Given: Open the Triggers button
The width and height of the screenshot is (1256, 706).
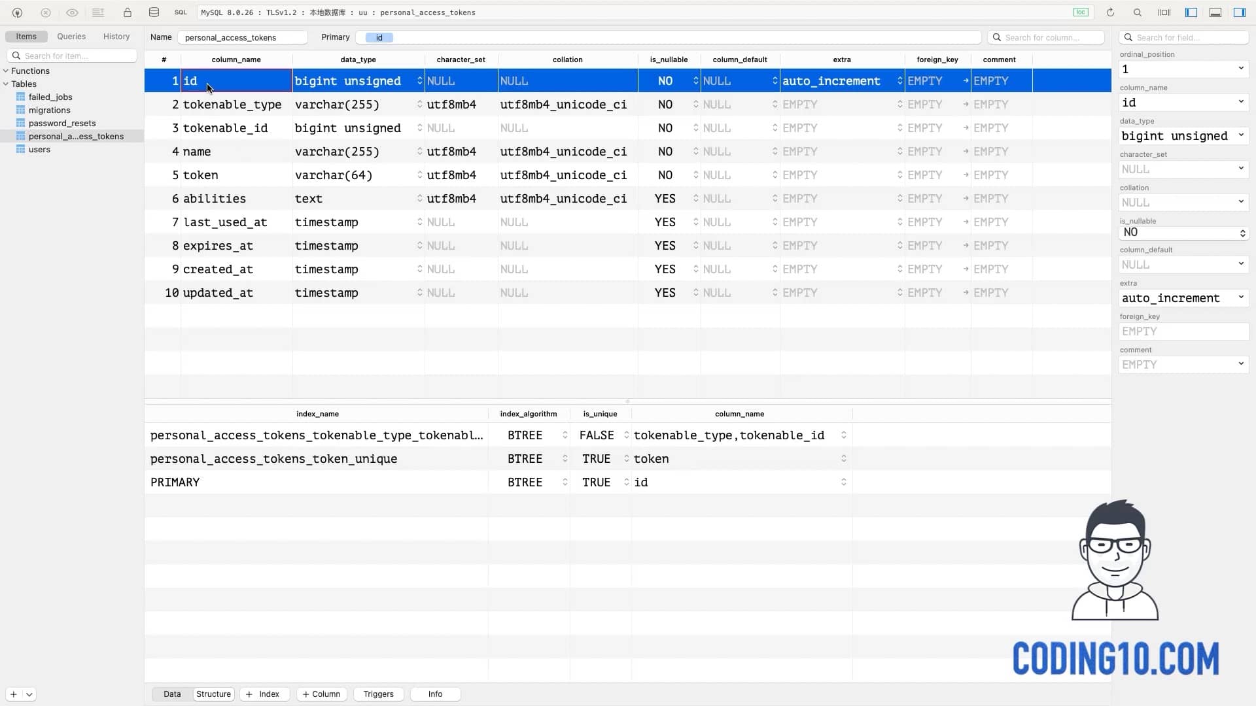Looking at the screenshot, I should (x=378, y=694).
